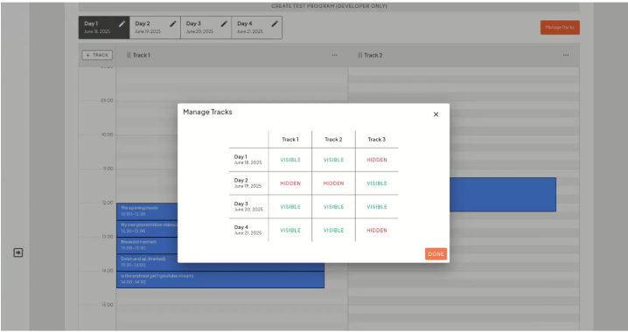
Task: Toggle Day 3 Track 3 visibility
Action: pyautogui.click(x=377, y=207)
